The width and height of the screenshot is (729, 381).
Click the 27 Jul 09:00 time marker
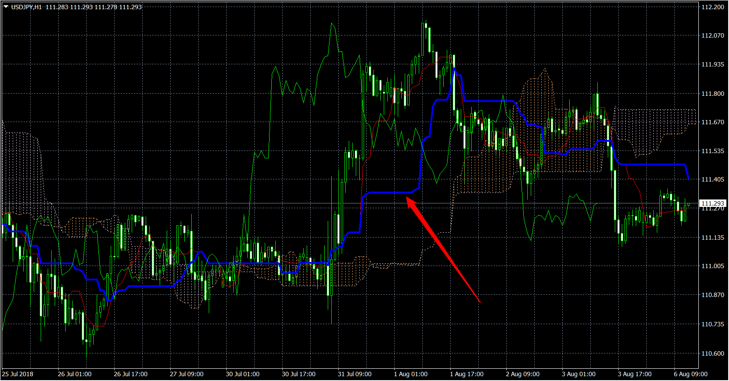[186, 374]
